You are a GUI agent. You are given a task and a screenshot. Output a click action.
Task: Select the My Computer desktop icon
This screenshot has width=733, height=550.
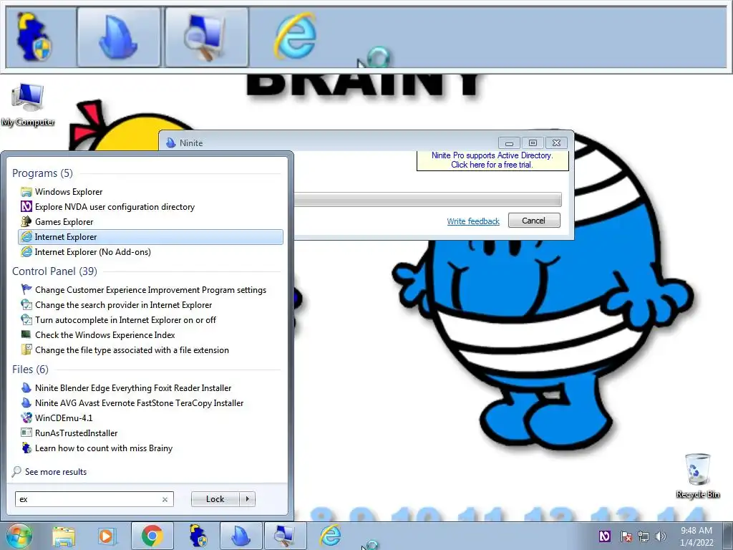(x=28, y=105)
